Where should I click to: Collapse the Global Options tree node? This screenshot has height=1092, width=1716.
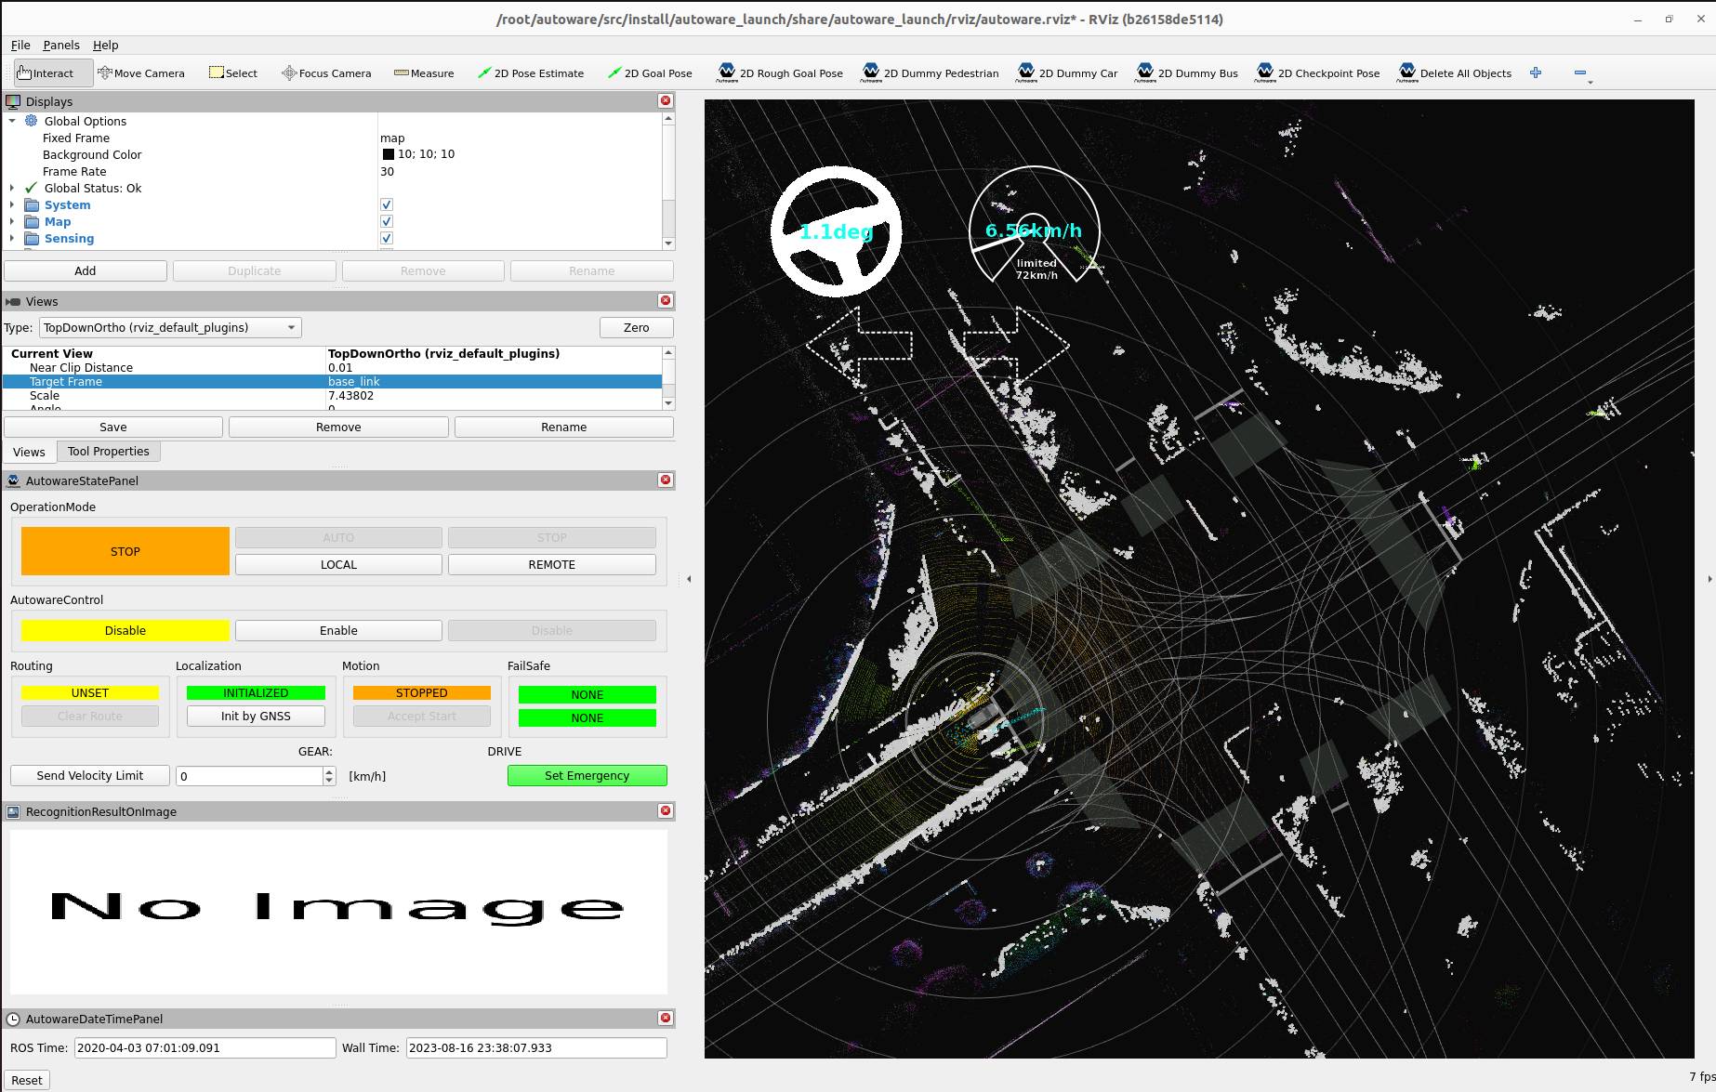[12, 121]
